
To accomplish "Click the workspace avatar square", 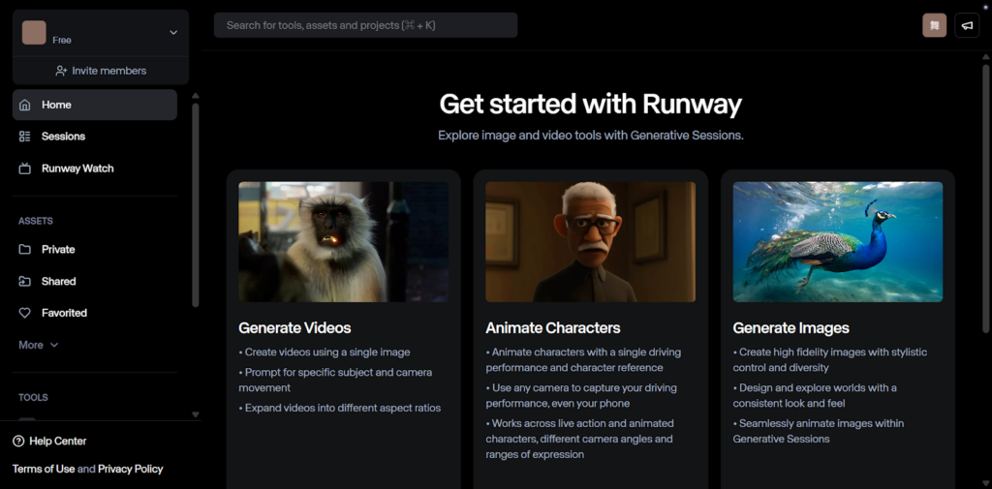I will tap(34, 32).
